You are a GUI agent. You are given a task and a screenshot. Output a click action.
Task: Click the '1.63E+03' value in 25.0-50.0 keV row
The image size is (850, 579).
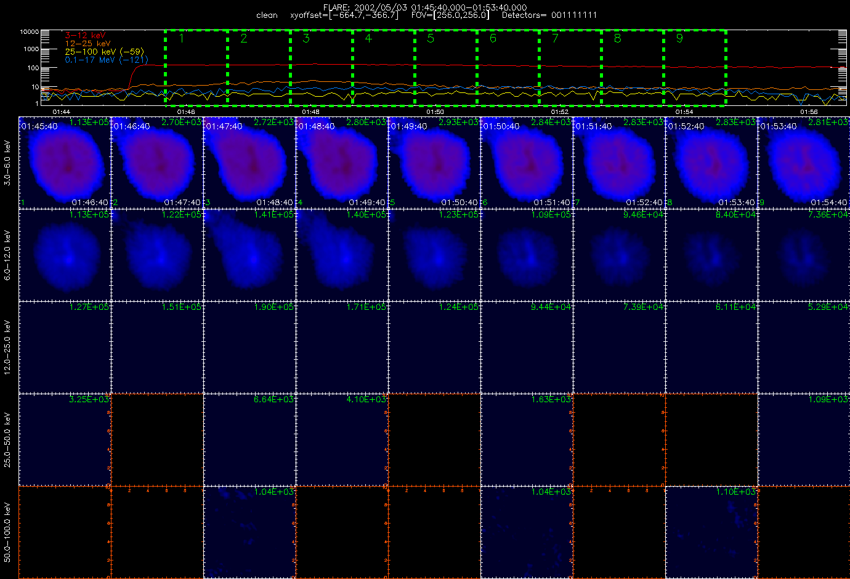[x=551, y=399]
